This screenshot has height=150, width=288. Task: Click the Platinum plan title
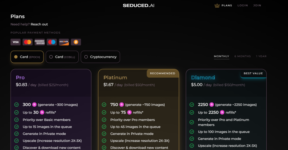(115, 78)
